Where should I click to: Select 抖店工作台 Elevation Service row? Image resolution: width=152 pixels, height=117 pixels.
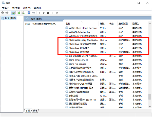[104, 76]
